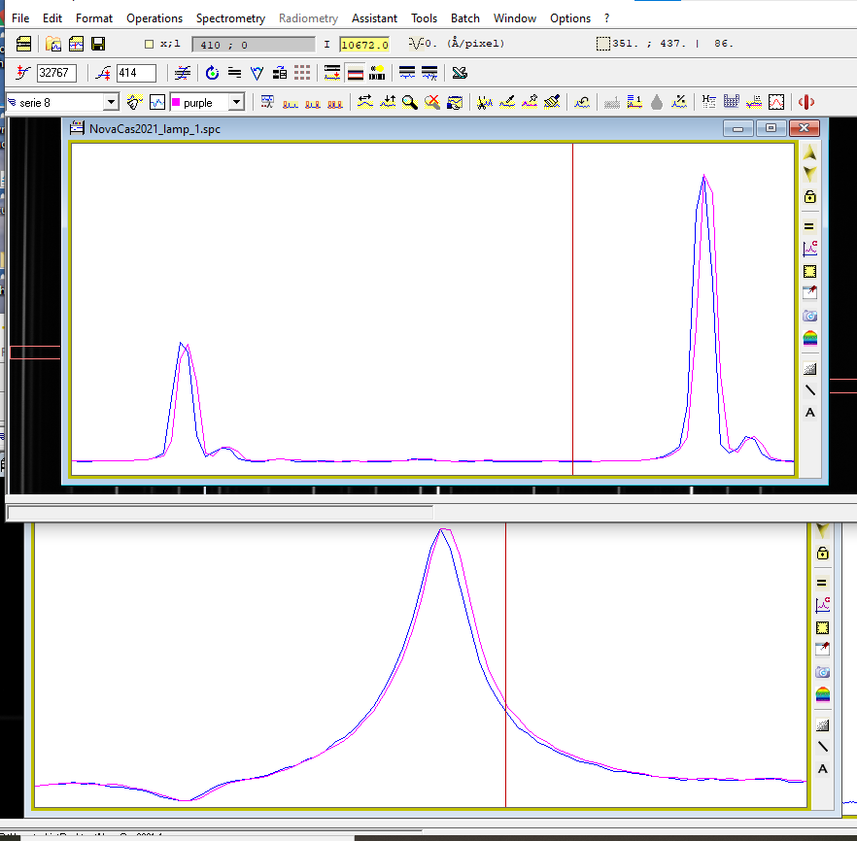The height and width of the screenshot is (841, 857).
Task: Expand the purple color dropdown
Action: click(234, 102)
